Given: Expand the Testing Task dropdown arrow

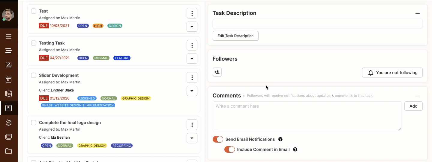Looking at the screenshot, I should (x=192, y=59).
